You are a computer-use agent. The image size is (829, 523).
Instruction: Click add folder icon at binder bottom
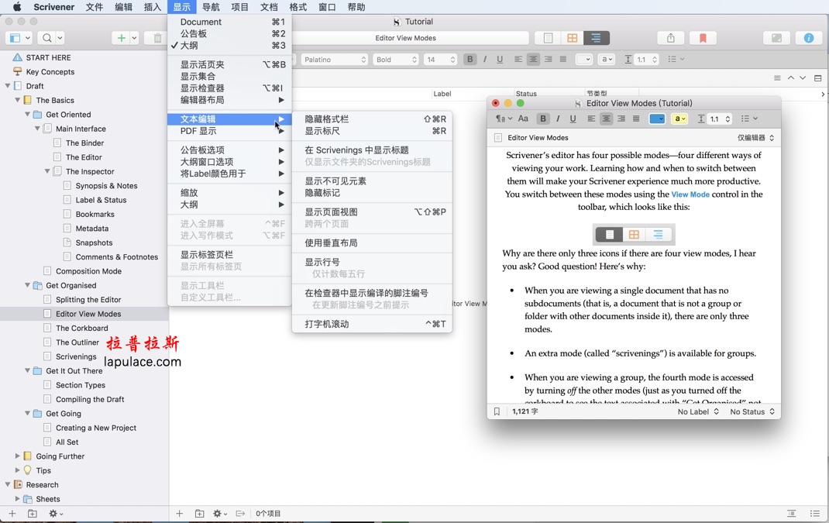tap(33, 514)
